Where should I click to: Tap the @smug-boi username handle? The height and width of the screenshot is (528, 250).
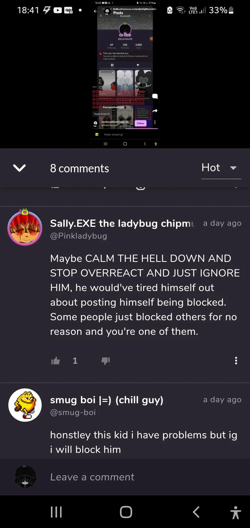(x=73, y=412)
